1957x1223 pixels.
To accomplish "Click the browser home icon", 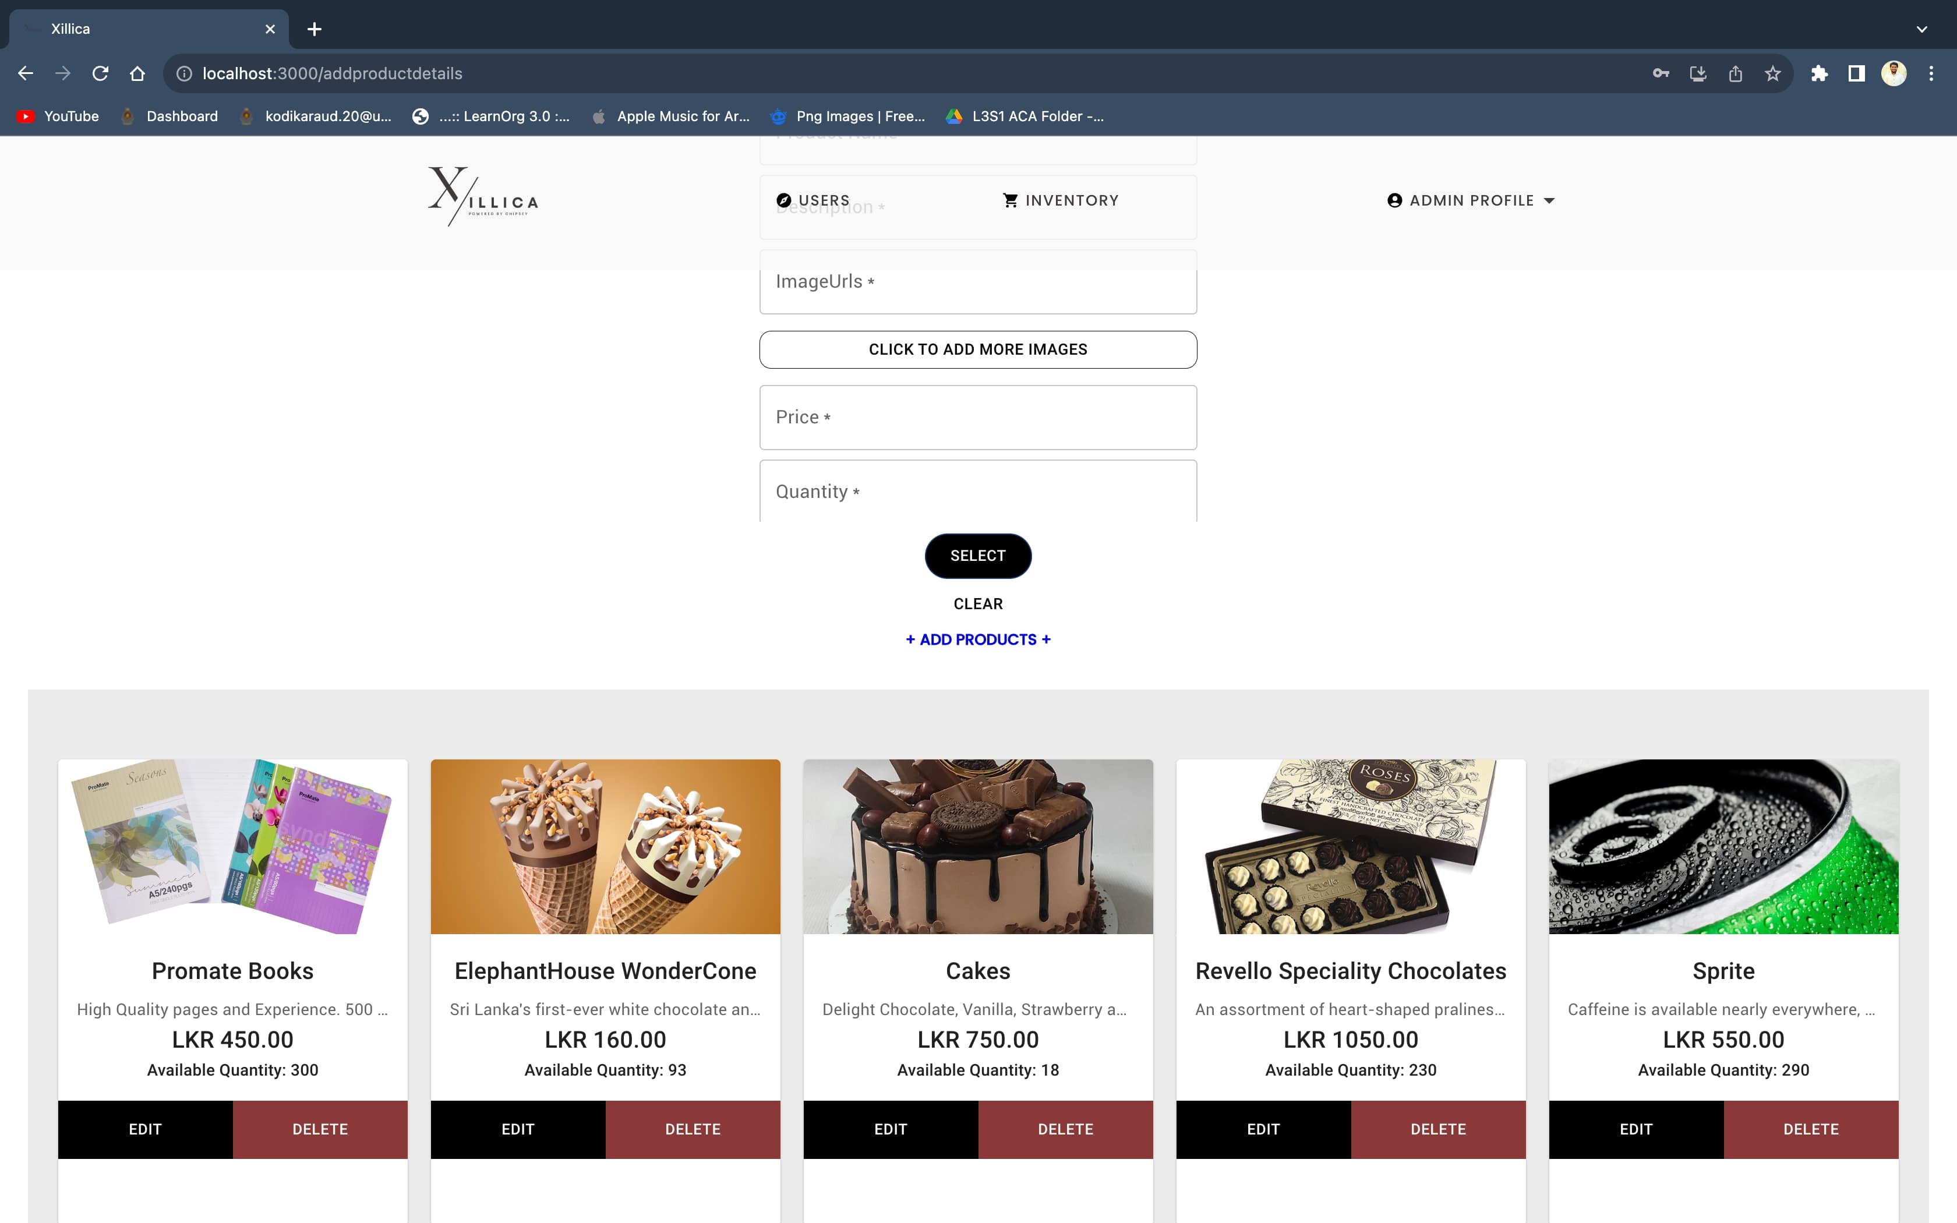I will click(x=137, y=73).
